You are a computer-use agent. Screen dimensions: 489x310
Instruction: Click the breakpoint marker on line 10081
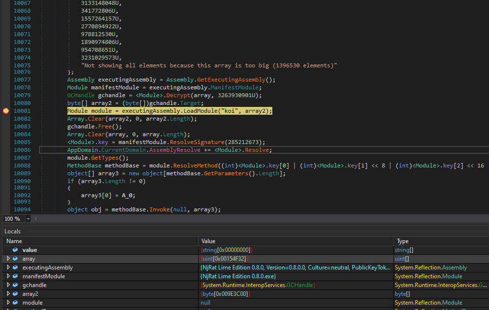pos(5,111)
